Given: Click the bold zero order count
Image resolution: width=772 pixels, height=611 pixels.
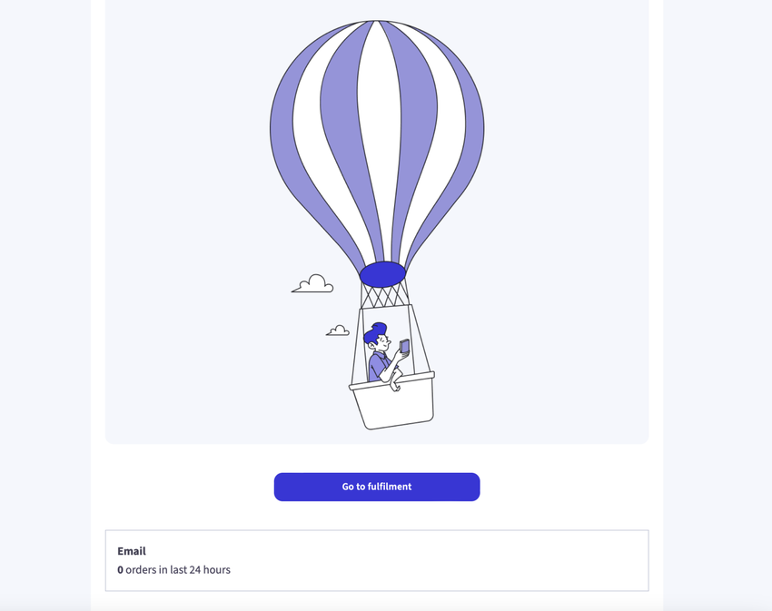Looking at the screenshot, I should coord(120,569).
